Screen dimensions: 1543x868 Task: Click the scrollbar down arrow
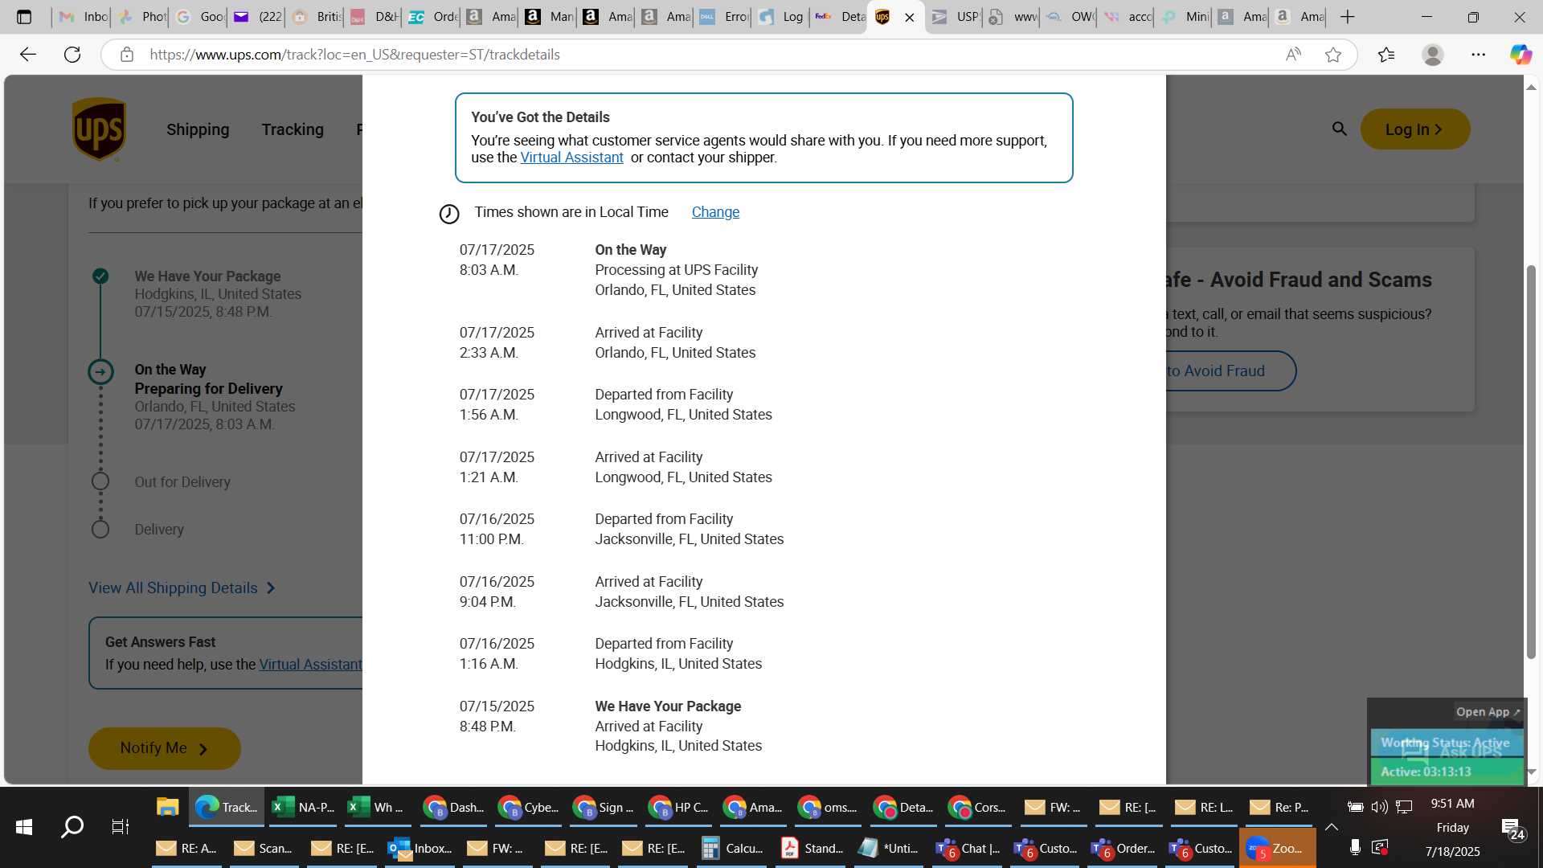coord(1532,772)
